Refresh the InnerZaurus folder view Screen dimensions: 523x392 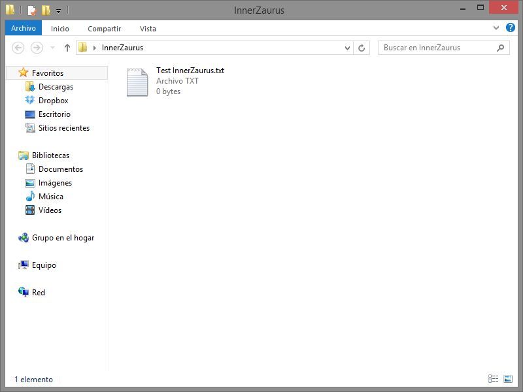coord(362,48)
